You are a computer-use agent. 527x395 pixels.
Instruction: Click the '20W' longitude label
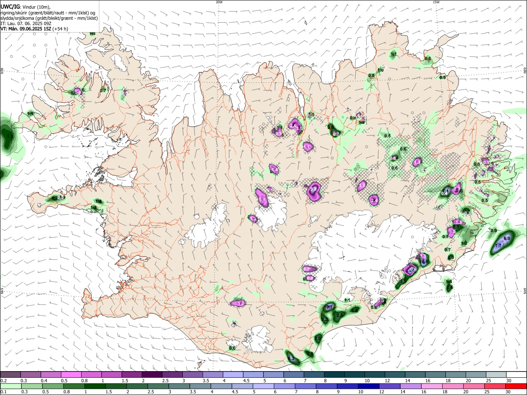point(219,2)
